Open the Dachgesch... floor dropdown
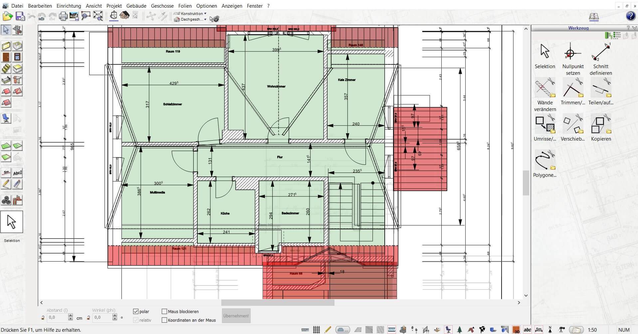638x334 pixels. [x=190, y=19]
